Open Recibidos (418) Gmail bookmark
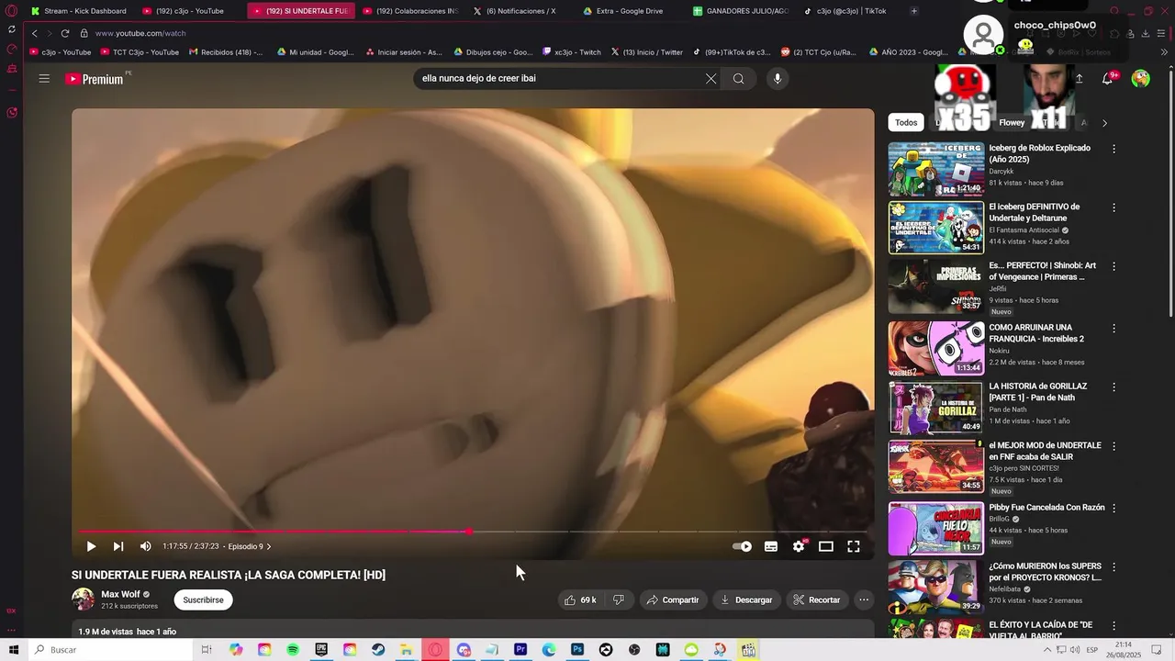The height and width of the screenshot is (661, 1175). (226, 52)
